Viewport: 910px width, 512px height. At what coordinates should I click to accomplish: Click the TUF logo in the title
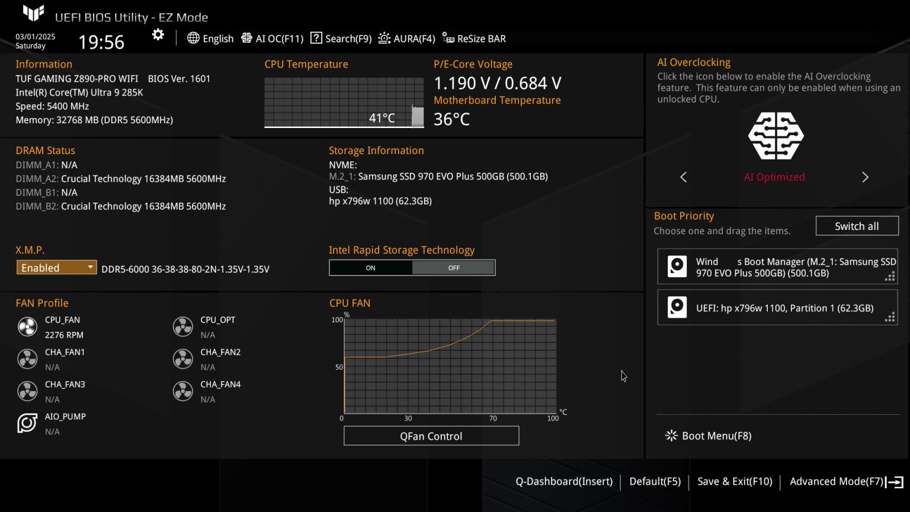[x=33, y=13]
